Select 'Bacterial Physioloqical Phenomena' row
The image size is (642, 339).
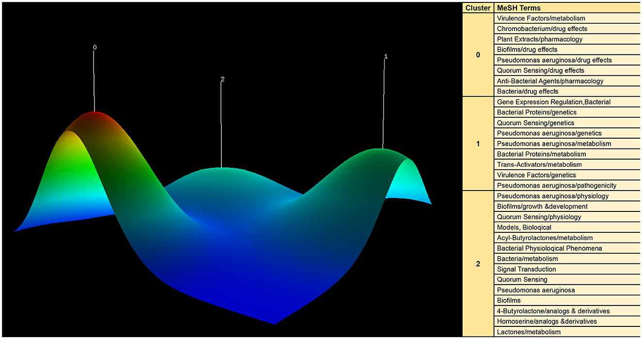click(567, 248)
